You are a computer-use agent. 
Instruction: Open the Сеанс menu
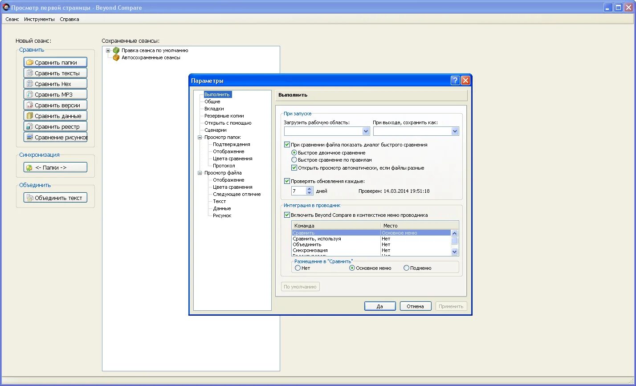pyautogui.click(x=12, y=19)
